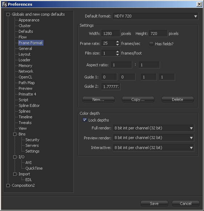Close the Preferences window

tap(199, 4)
